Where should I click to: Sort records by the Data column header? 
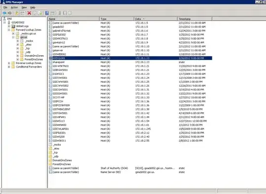pos(156,19)
